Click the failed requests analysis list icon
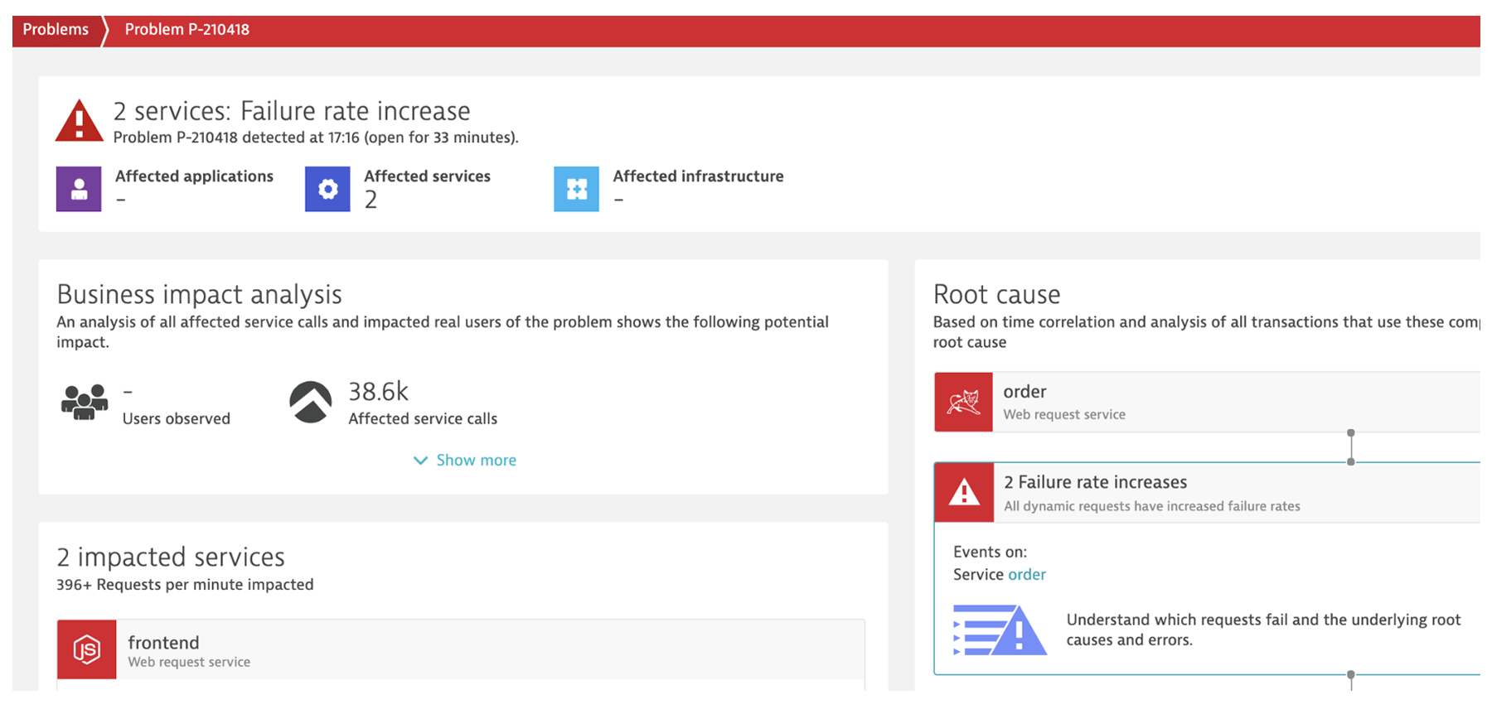 point(1000,630)
